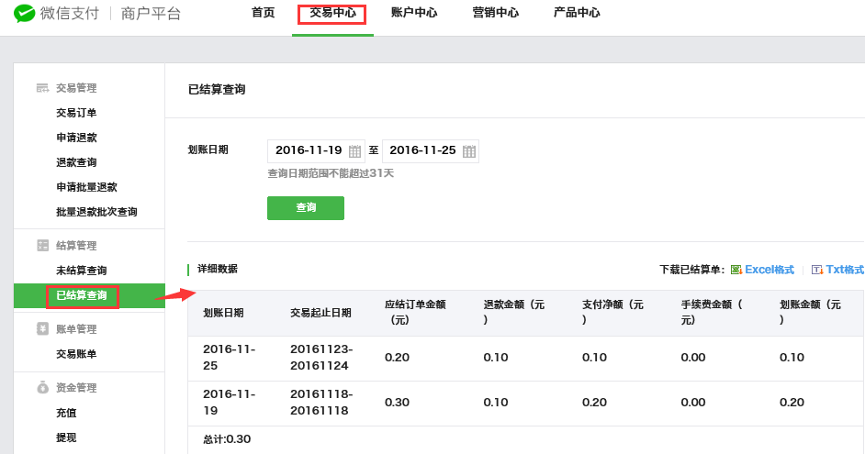Click the Excel format download icon
This screenshot has width=865, height=454.
click(x=736, y=270)
